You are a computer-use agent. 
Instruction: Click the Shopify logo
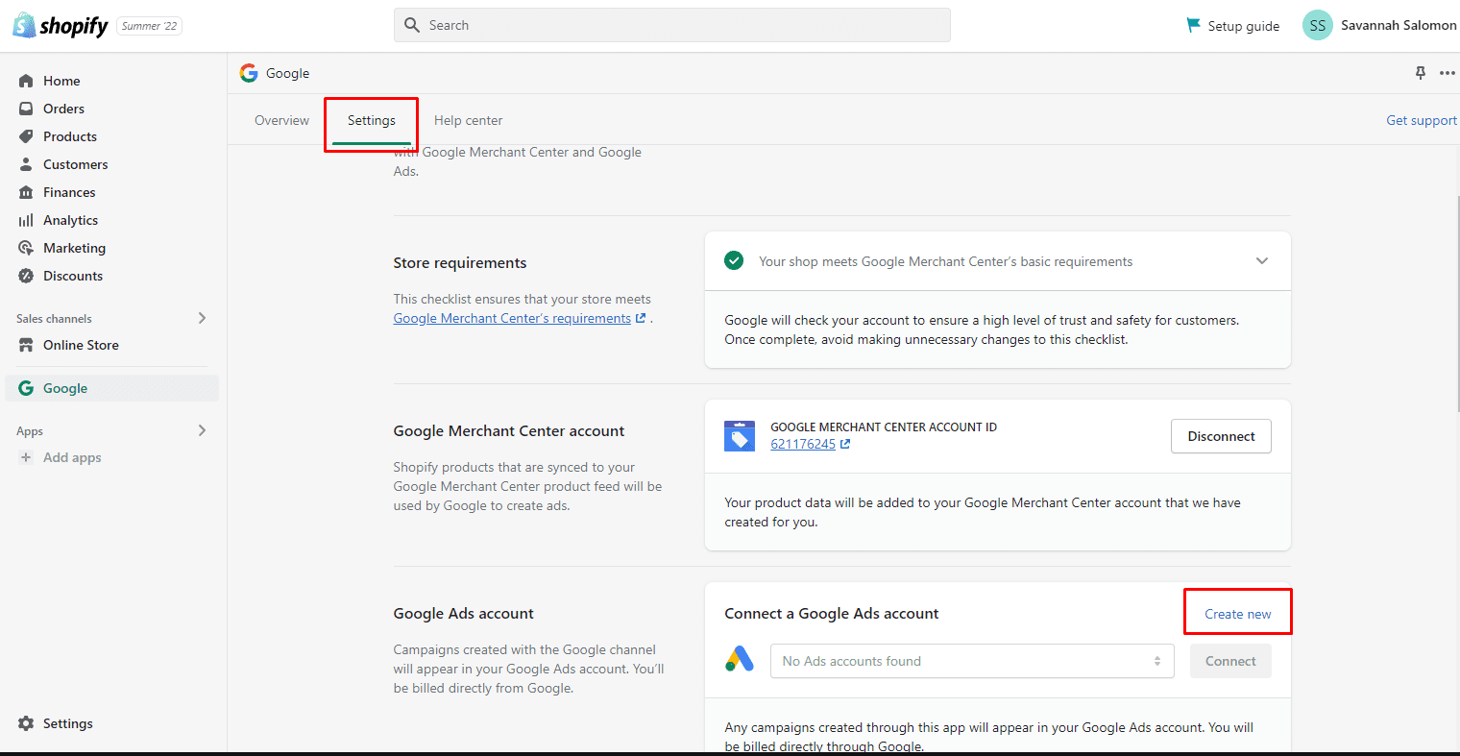[x=60, y=26]
